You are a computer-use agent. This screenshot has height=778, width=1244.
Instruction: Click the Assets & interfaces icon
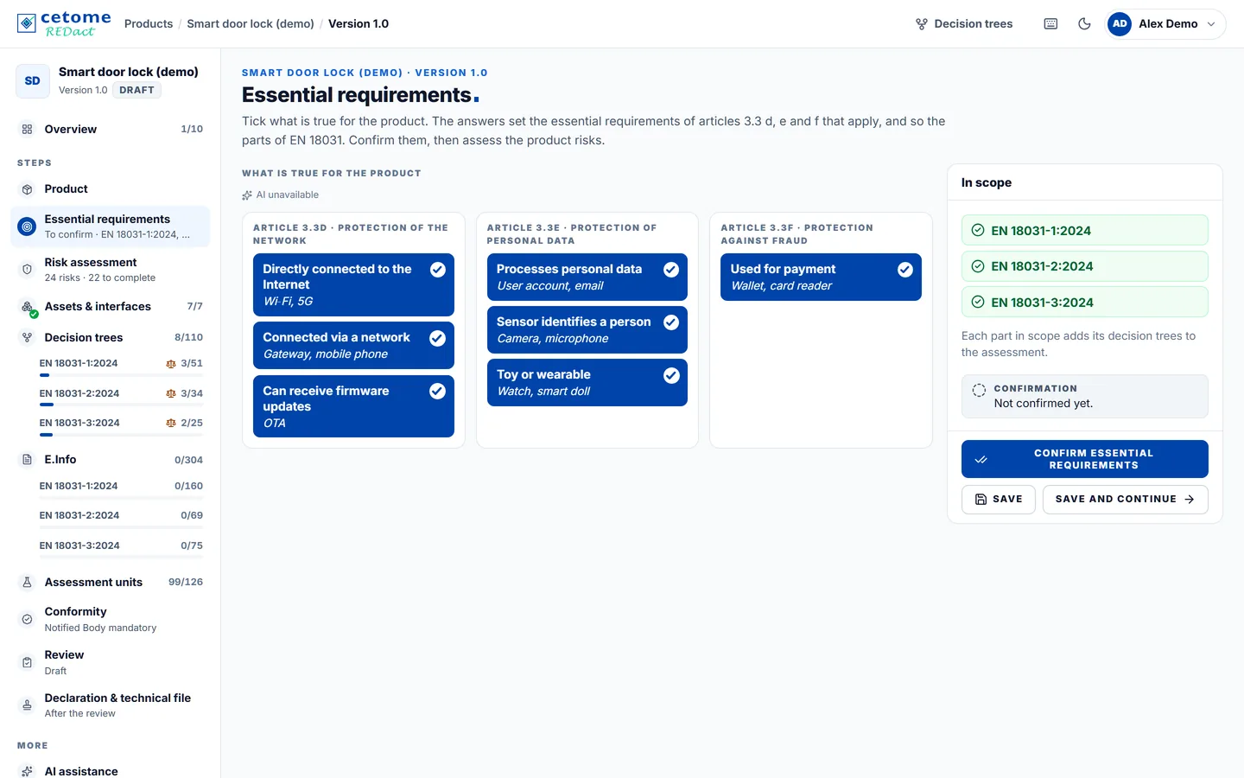click(29, 308)
